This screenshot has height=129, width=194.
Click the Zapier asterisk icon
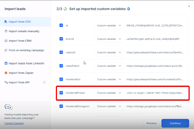(x=6, y=73)
